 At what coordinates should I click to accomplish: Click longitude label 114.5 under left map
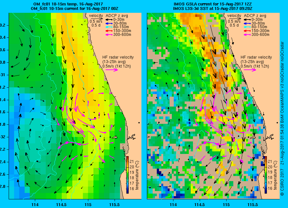(x=61, y=204)
